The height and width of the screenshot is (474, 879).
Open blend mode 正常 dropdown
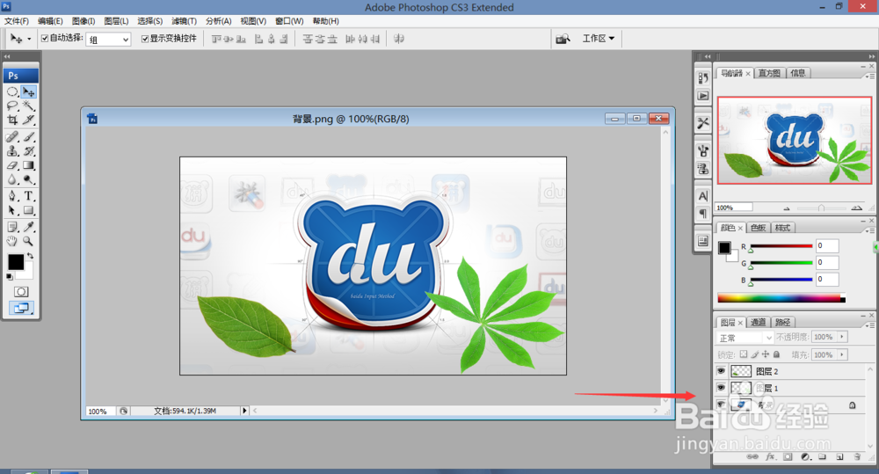click(x=745, y=338)
